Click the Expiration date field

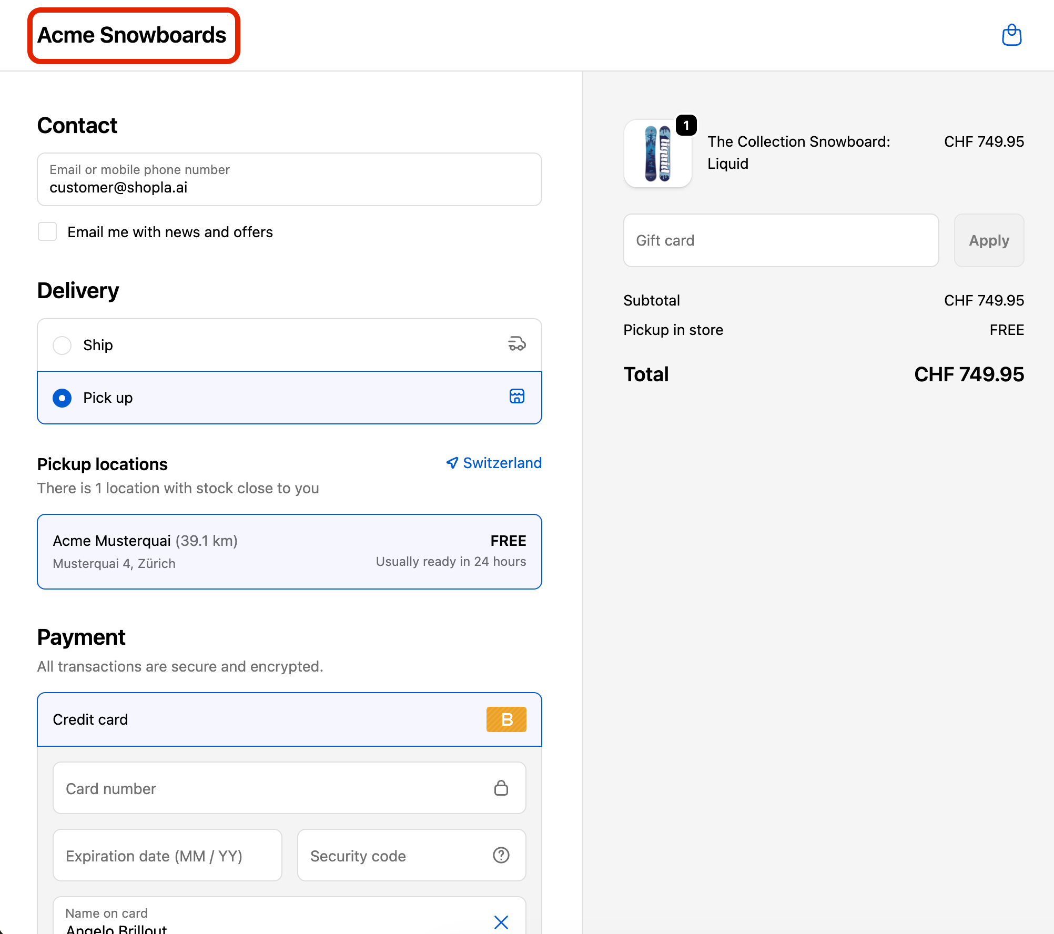tap(167, 855)
